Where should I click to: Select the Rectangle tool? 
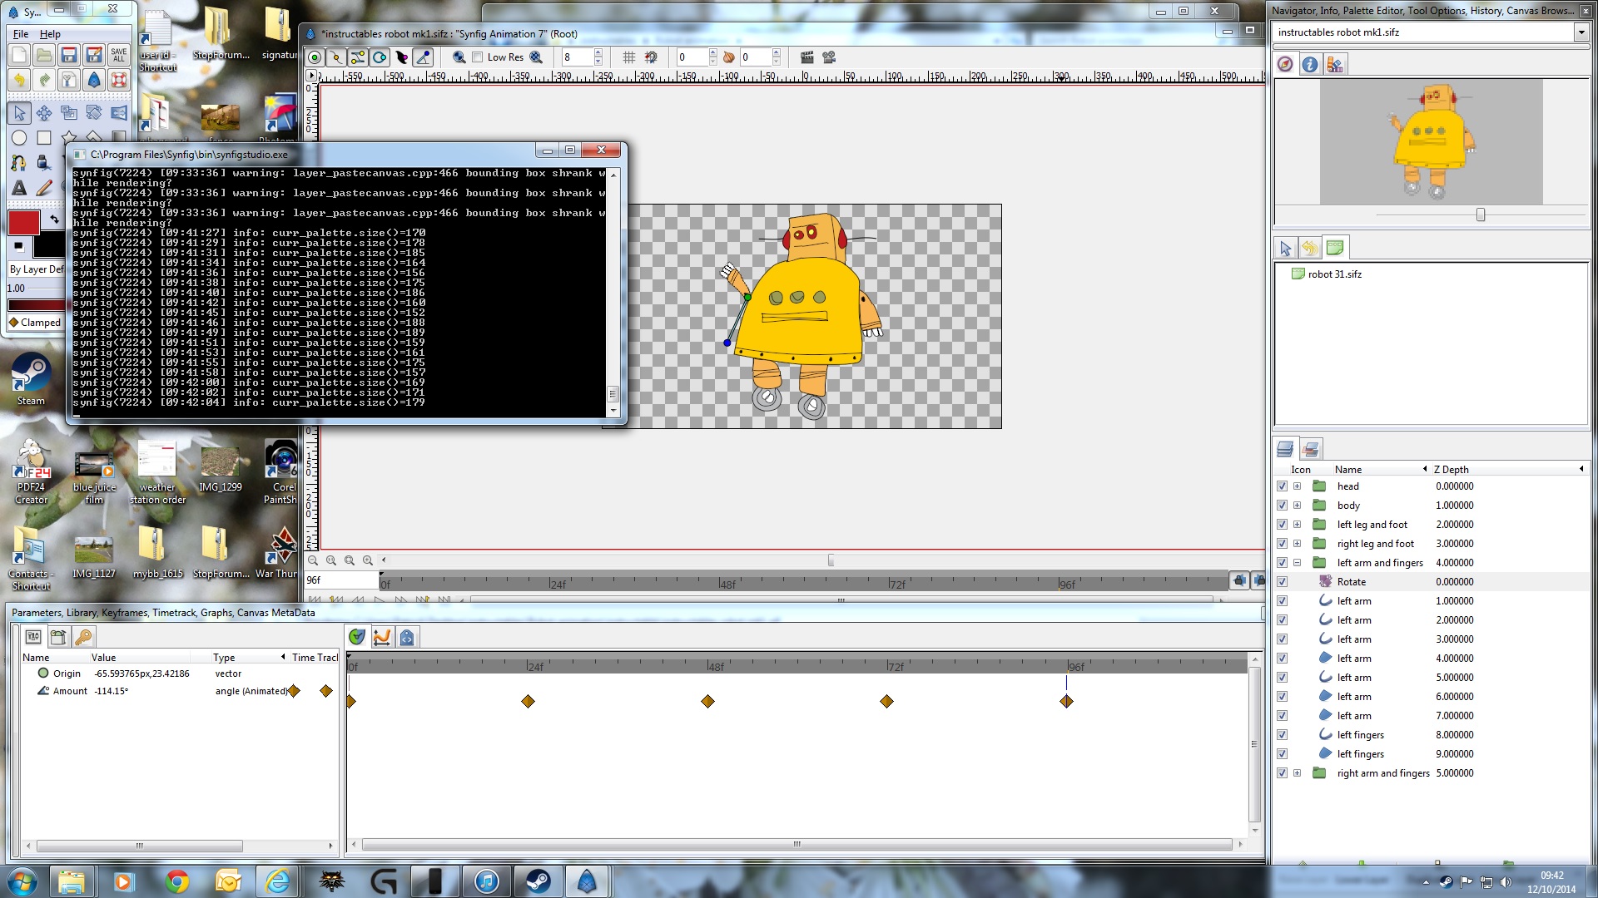(44, 137)
